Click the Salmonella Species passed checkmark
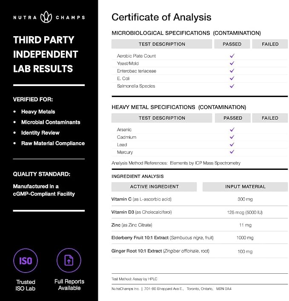This screenshot has width=289, height=301. 232,86
